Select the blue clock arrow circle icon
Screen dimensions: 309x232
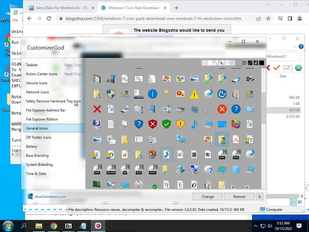222,94
